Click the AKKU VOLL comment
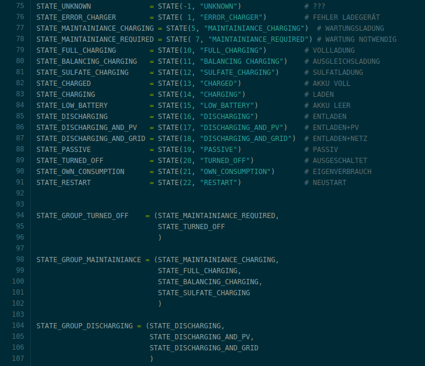Viewport: 425px width, 366px height. point(330,84)
